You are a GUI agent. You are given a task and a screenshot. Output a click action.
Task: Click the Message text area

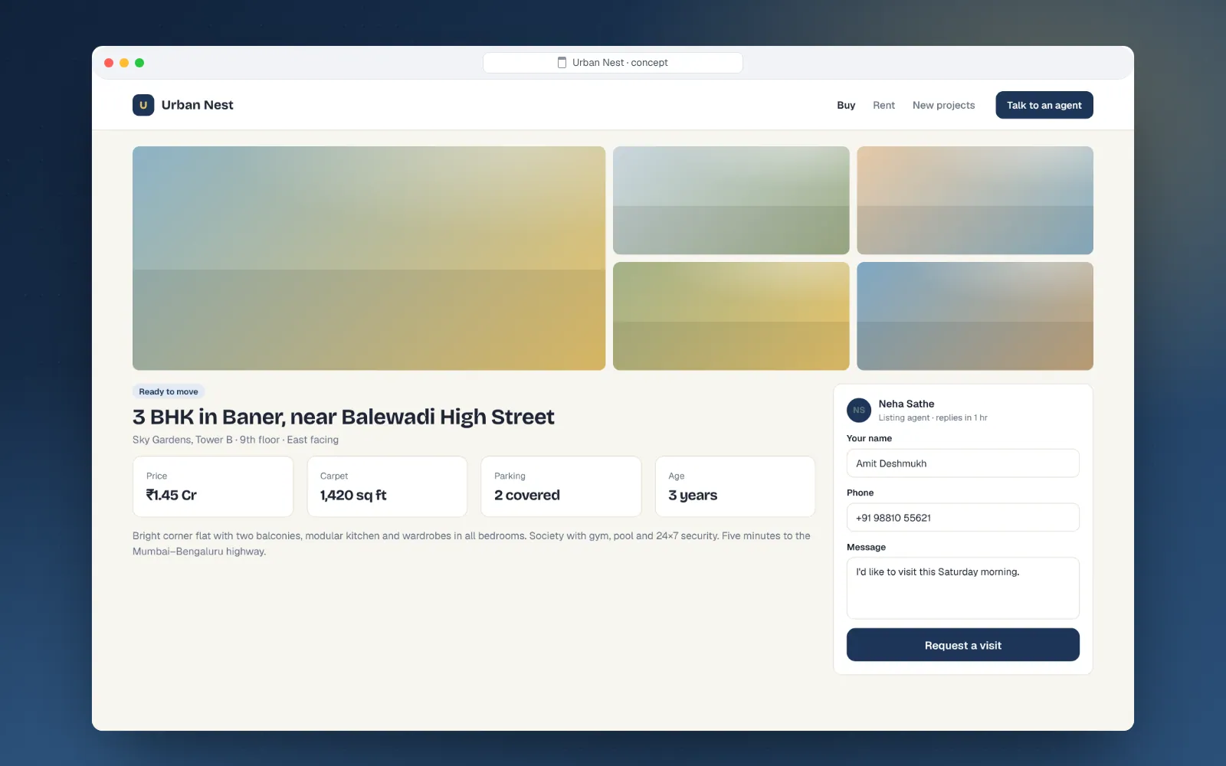(963, 588)
